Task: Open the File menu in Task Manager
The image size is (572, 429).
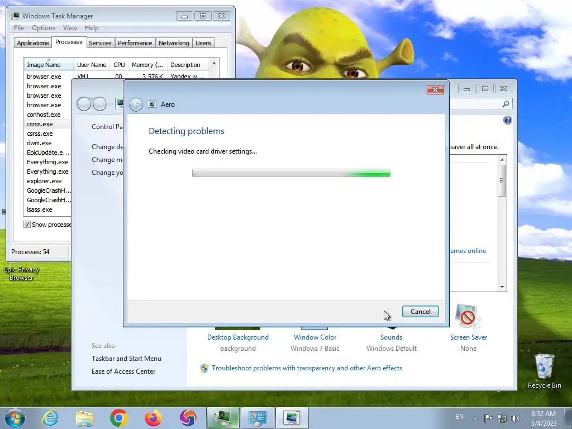Action: point(19,28)
